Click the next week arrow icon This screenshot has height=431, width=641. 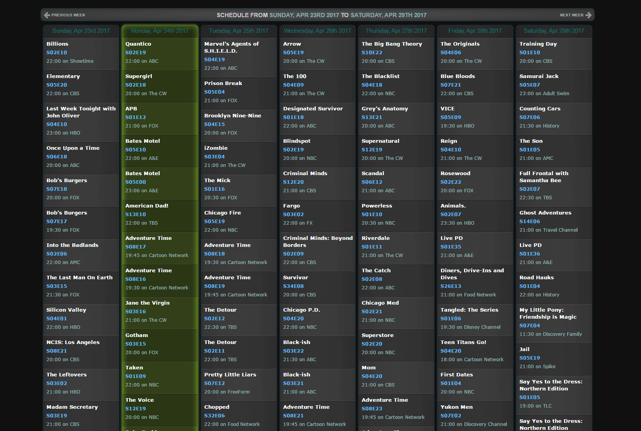point(589,15)
